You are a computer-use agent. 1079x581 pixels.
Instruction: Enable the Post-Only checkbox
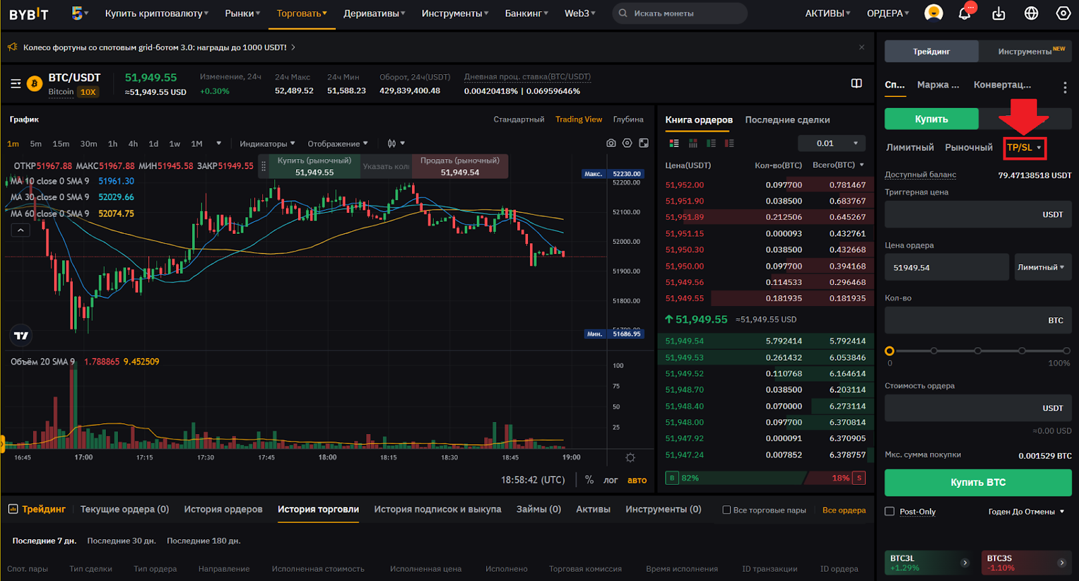tap(890, 512)
